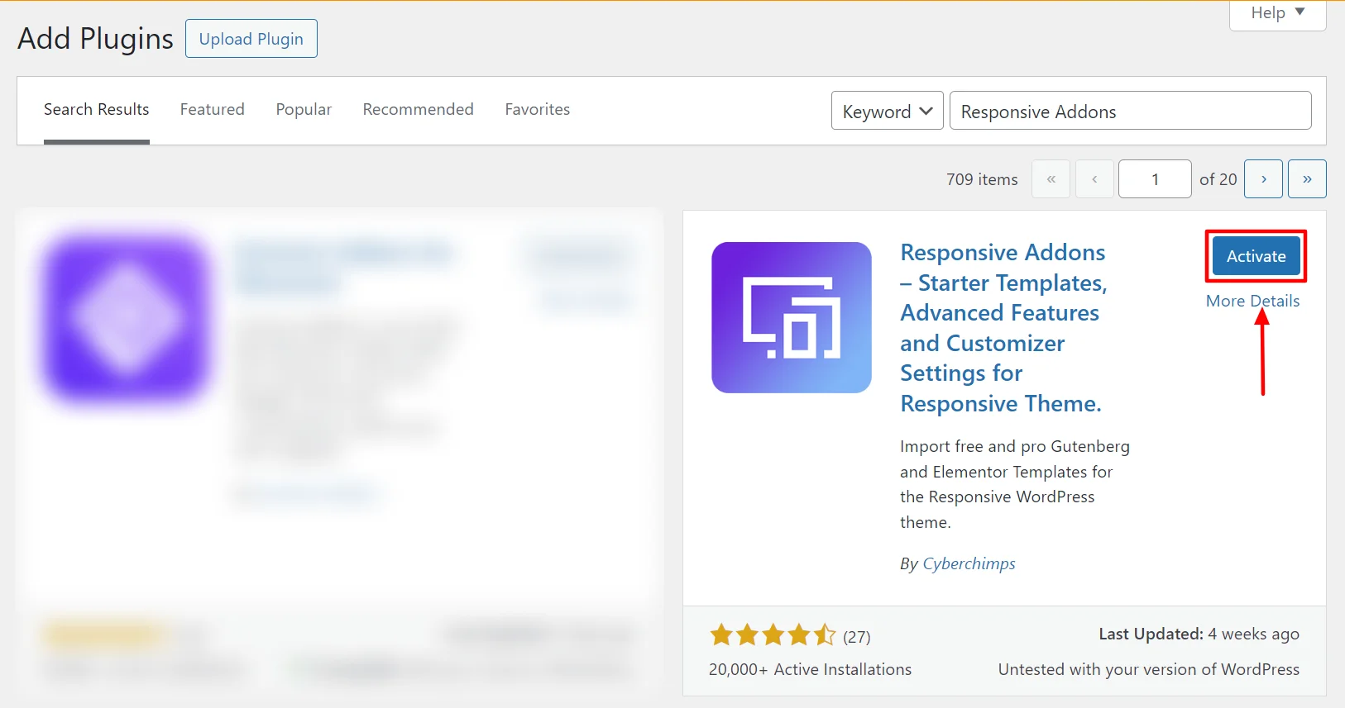The height and width of the screenshot is (708, 1345).
Task: Open the Recommended plugins tab
Action: [419, 110]
